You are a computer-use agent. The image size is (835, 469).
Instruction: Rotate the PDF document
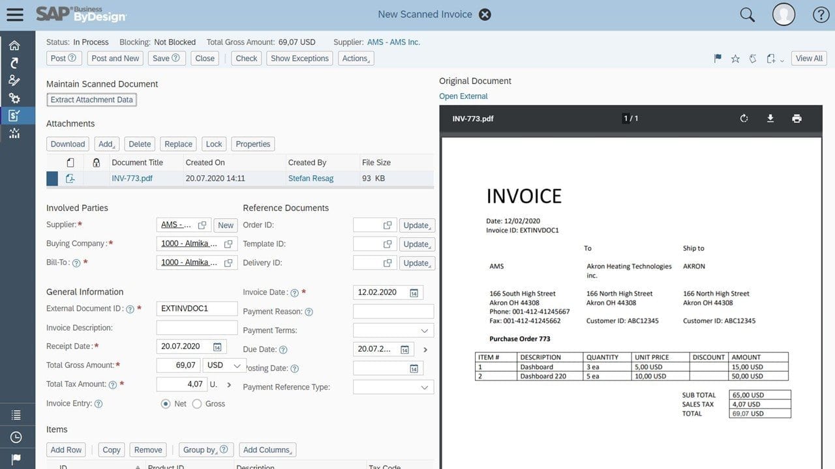[x=744, y=119]
